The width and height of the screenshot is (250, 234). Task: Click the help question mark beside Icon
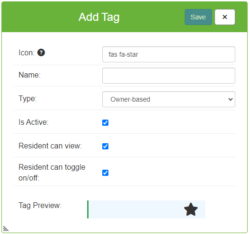(x=41, y=52)
